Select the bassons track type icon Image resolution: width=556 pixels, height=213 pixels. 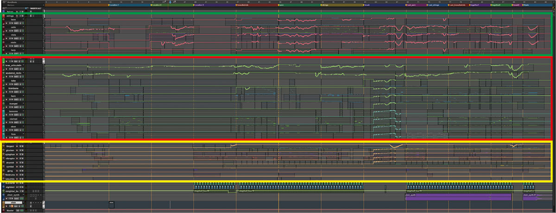4,111
